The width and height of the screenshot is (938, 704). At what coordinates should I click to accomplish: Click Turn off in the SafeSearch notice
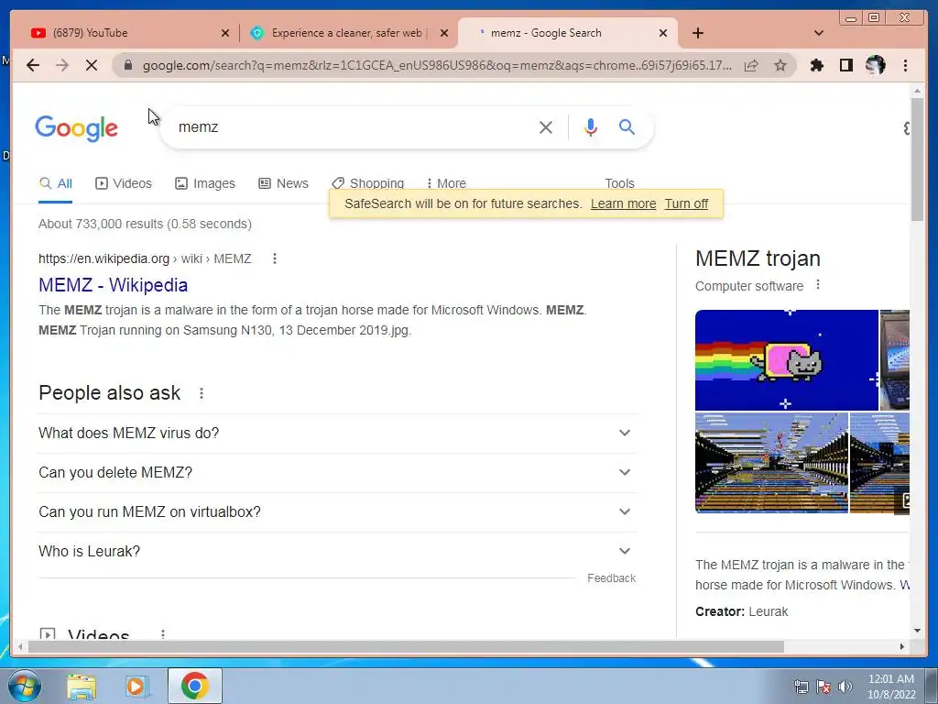click(686, 203)
